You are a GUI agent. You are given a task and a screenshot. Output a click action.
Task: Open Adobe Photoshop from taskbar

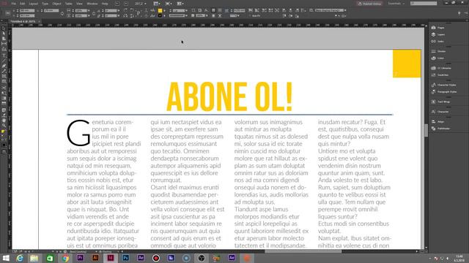pos(125,258)
